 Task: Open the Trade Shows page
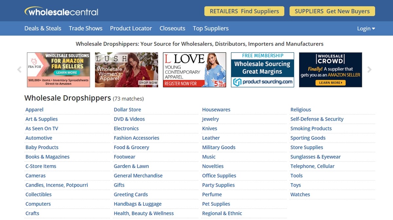point(85,28)
